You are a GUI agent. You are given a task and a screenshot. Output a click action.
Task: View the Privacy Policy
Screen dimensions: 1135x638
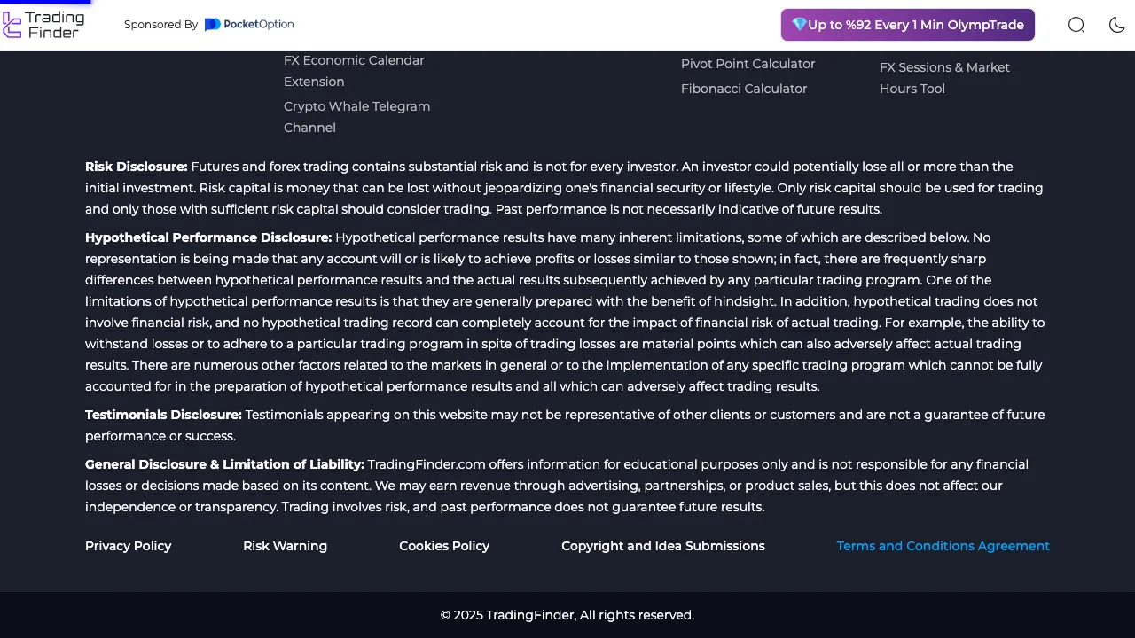pyautogui.click(x=128, y=546)
